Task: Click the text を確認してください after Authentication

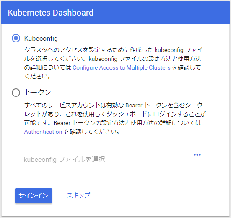Action: click(92, 132)
